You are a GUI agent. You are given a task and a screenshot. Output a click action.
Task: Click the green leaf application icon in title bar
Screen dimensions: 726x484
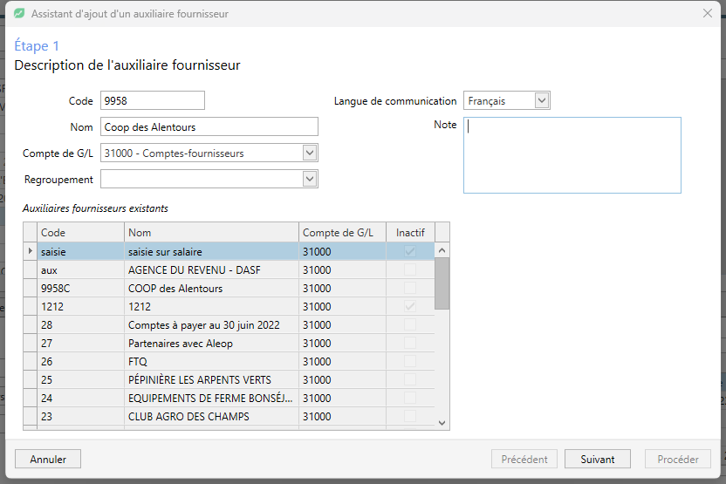coord(19,13)
